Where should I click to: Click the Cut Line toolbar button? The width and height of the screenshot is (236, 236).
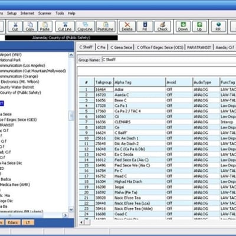(65, 27)
